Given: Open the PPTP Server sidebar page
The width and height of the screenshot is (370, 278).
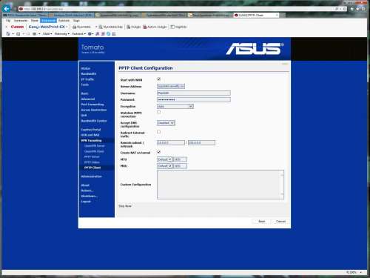Looking at the screenshot, I should tap(92, 156).
